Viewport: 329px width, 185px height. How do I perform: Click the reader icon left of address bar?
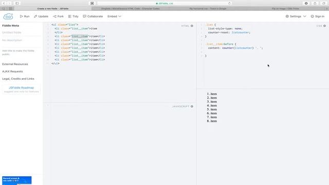pyautogui.click(x=92, y=4)
